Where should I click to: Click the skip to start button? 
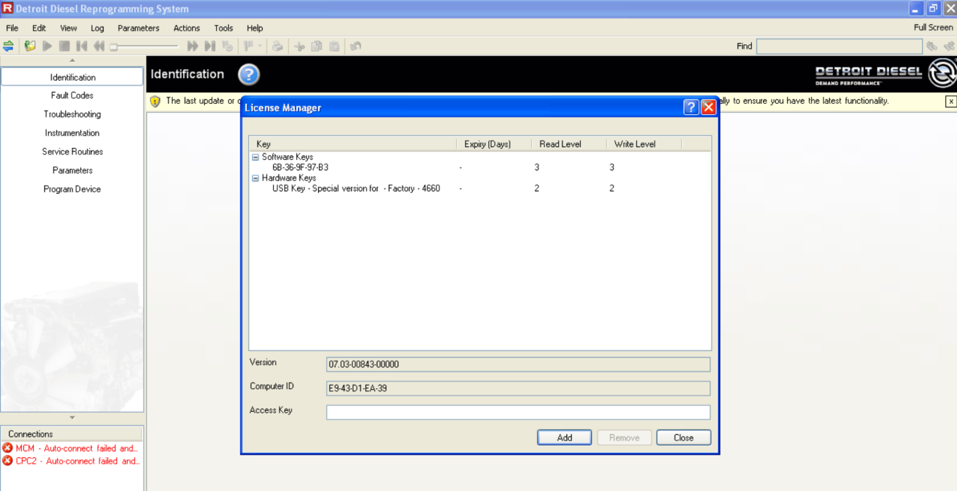[x=82, y=46]
